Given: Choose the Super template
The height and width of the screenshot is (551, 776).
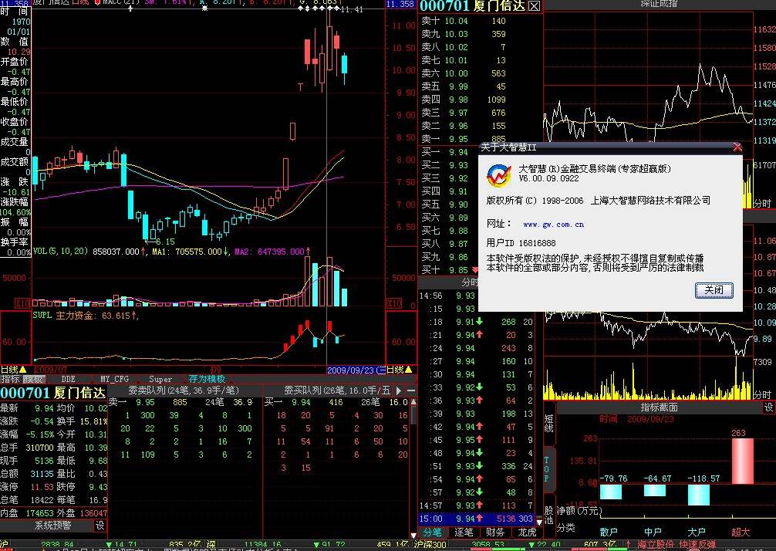Looking at the screenshot, I should point(160,379).
